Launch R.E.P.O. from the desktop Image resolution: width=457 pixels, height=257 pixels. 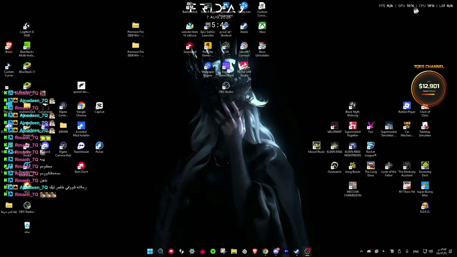pyautogui.click(x=425, y=208)
